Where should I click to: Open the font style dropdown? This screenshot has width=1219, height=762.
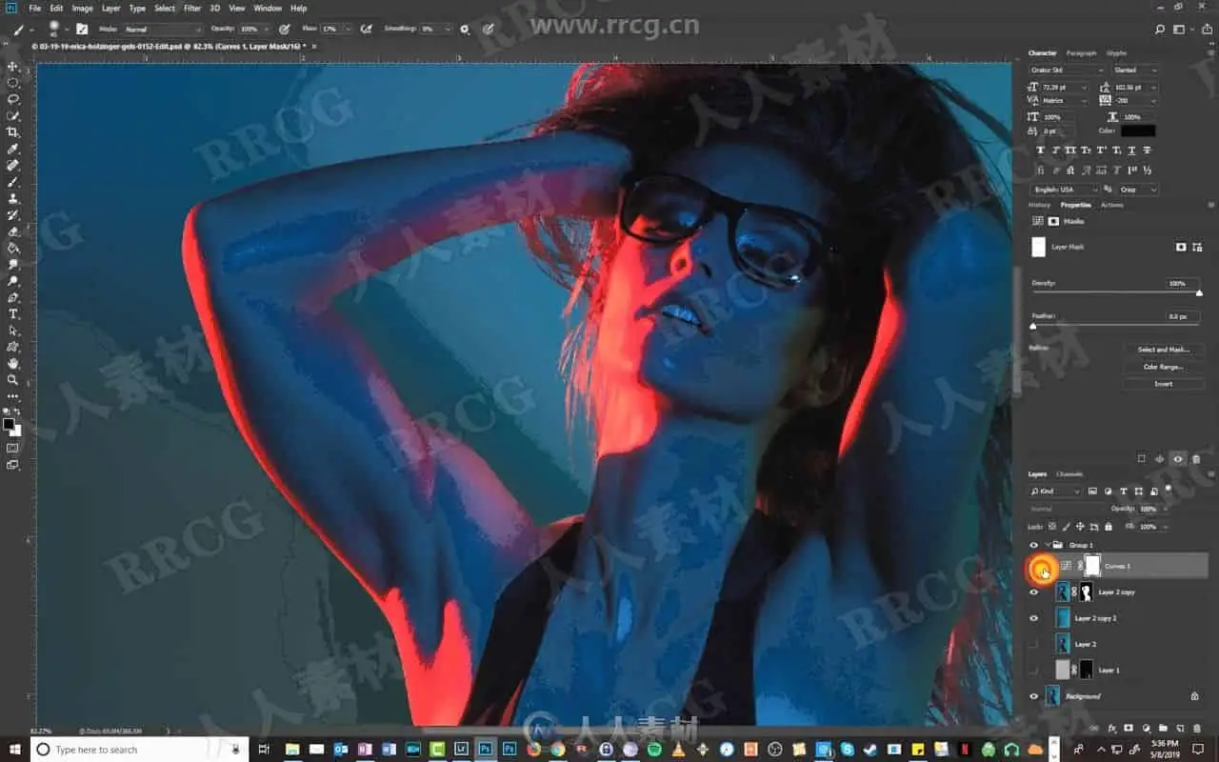point(1135,70)
